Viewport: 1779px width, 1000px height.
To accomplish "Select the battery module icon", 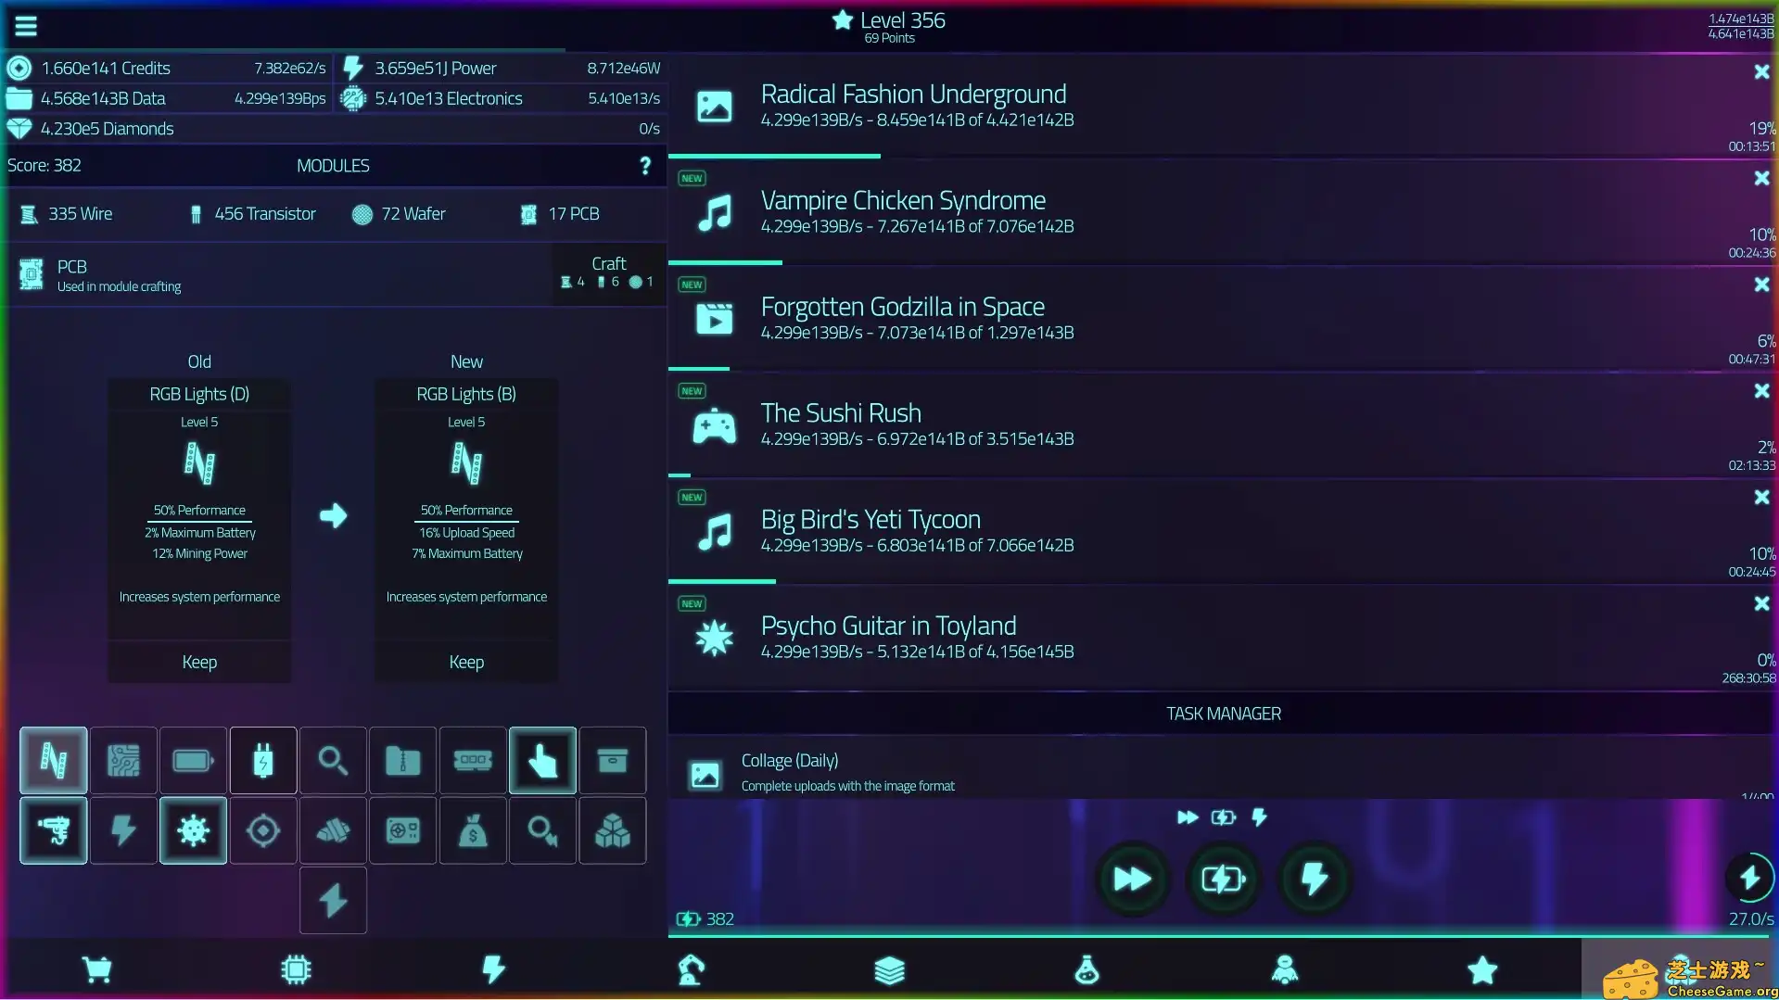I will click(x=193, y=760).
